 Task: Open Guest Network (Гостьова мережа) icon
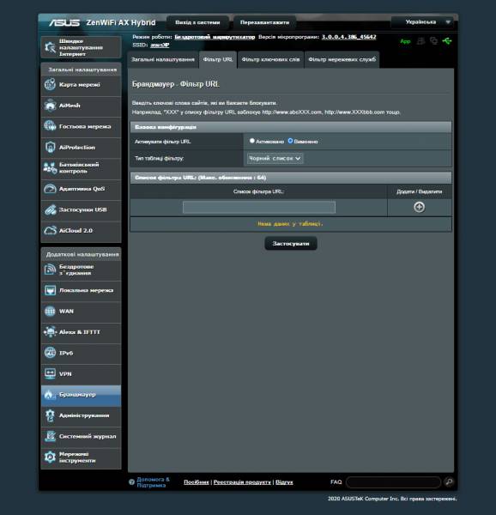pos(50,126)
